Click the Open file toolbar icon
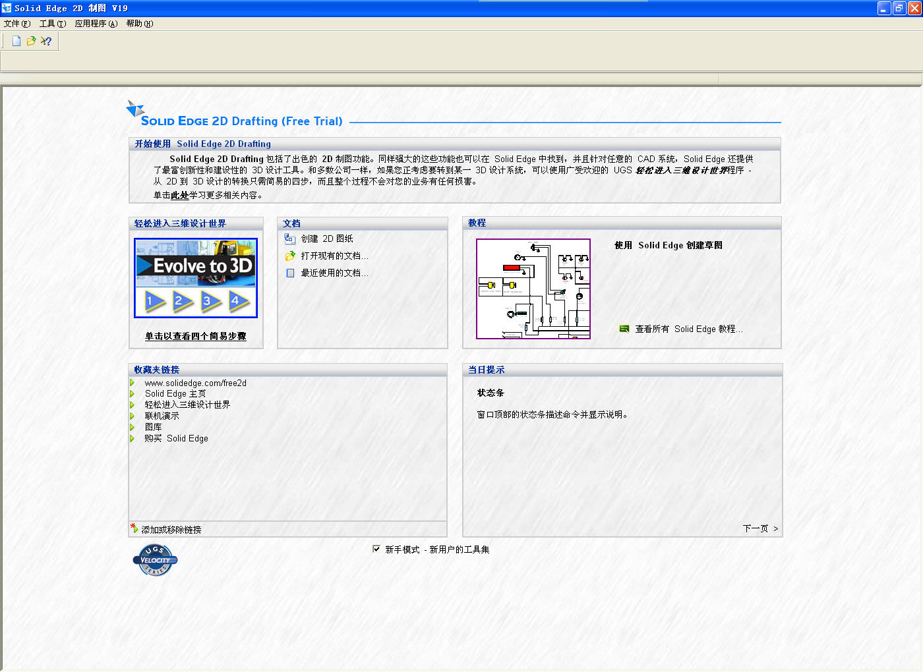The height and width of the screenshot is (672, 923). point(31,41)
